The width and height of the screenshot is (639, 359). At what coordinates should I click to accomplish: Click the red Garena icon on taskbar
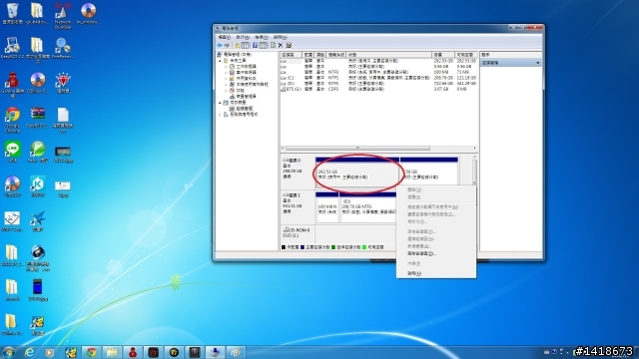coord(133,352)
